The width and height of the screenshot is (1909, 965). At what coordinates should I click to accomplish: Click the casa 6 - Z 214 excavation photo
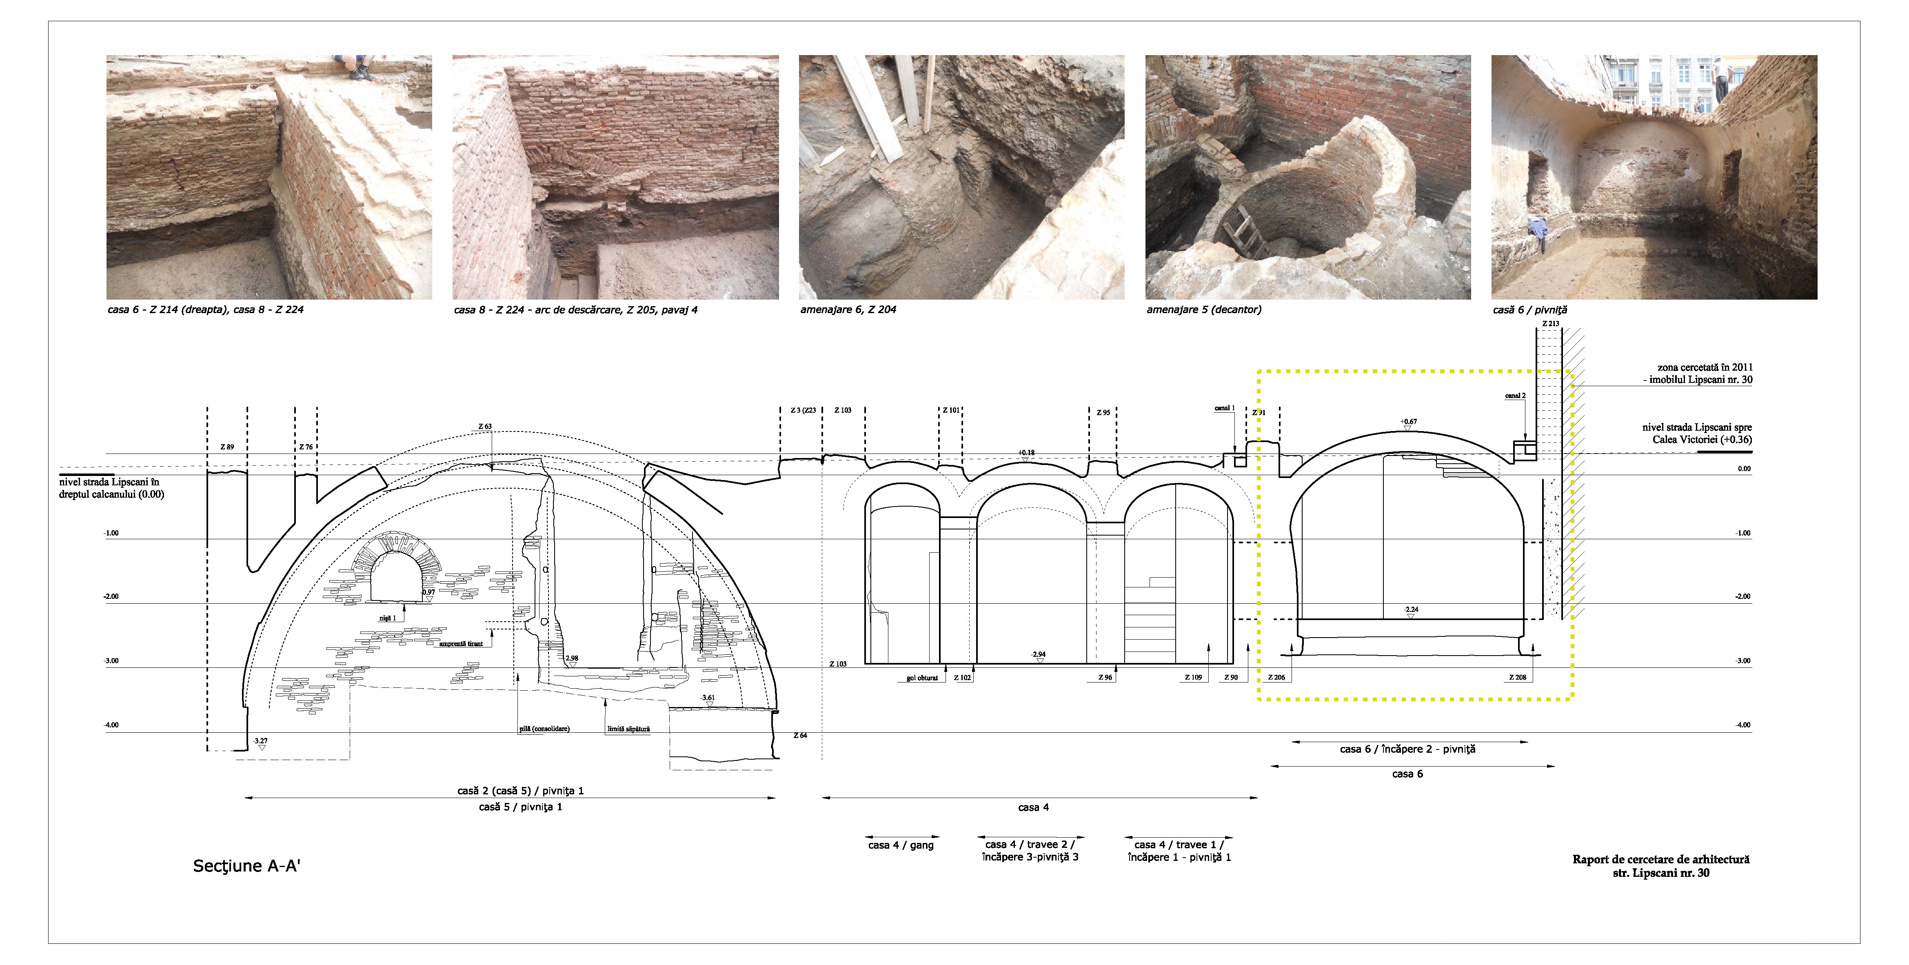coord(268,176)
